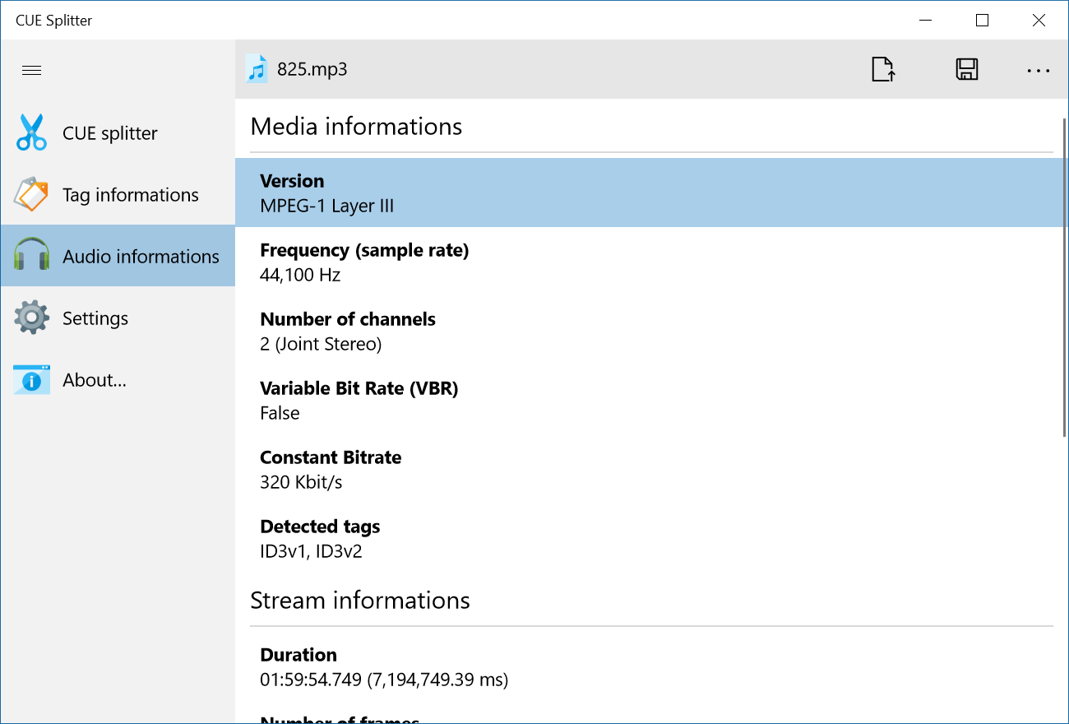
Task: Expand options under the three-dot toolbar control
Action: tap(1038, 70)
